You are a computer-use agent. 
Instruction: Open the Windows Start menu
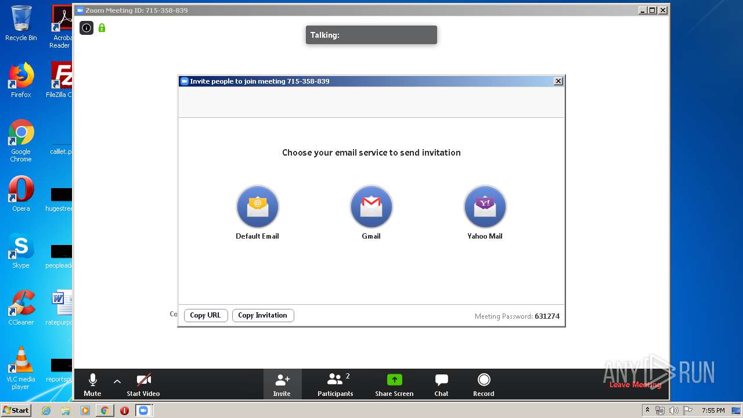click(x=16, y=410)
